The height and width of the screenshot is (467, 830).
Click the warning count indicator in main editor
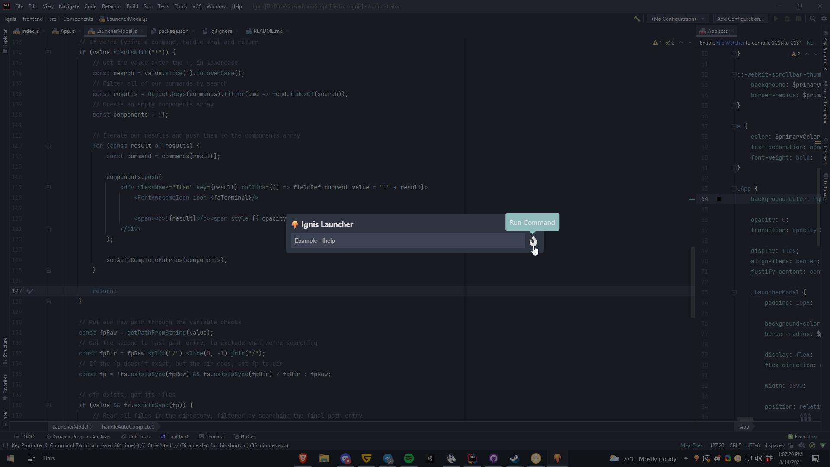click(x=658, y=43)
